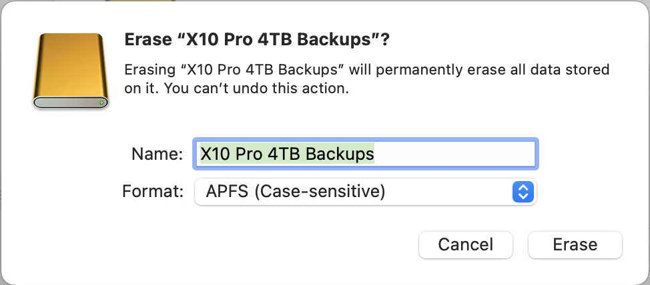Click the blue up-down arrows of the Format popup

coord(523,192)
